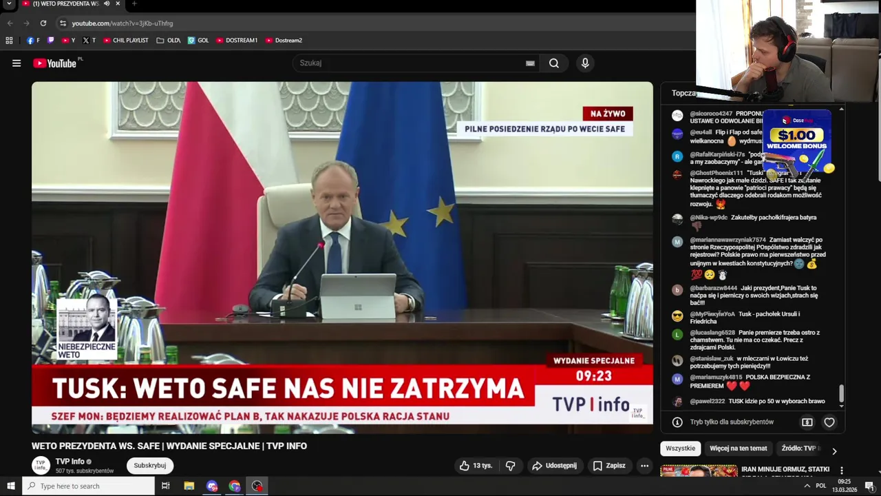Expand the OLD\ bookmarks folder
881x496 pixels.
pyautogui.click(x=169, y=41)
